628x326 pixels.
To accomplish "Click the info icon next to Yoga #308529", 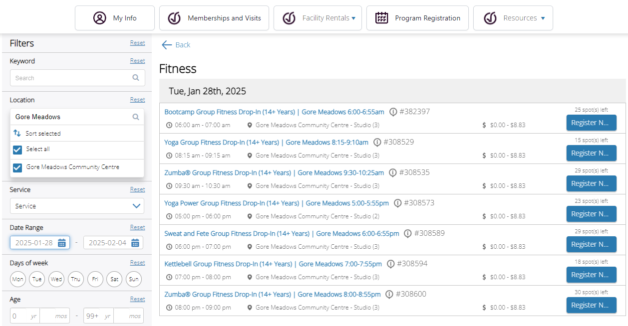I will point(377,143).
